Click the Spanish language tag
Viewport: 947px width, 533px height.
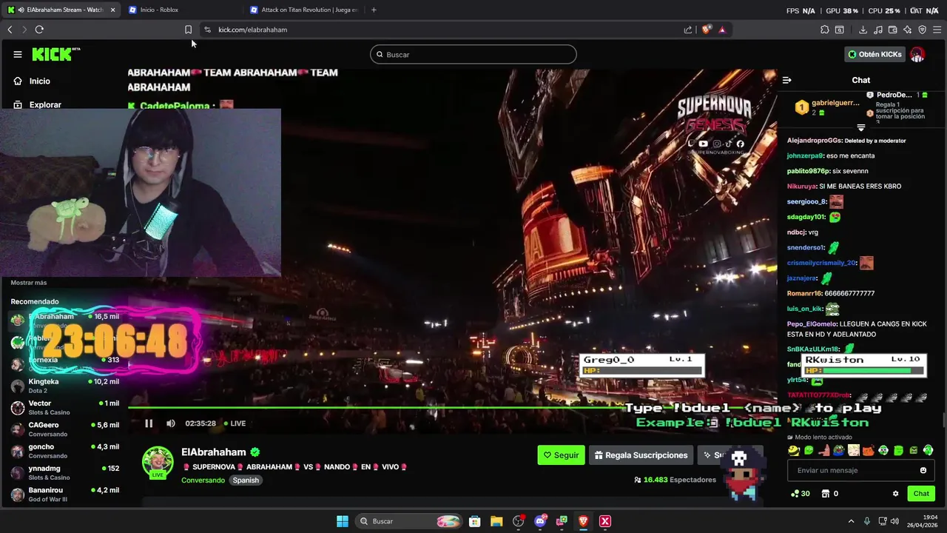246,480
